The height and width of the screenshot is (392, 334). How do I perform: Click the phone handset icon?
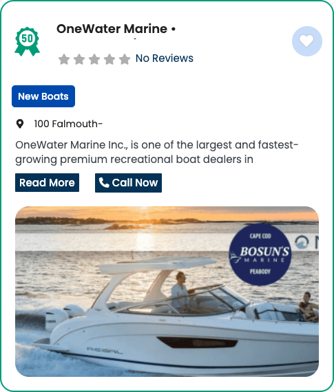[104, 182]
